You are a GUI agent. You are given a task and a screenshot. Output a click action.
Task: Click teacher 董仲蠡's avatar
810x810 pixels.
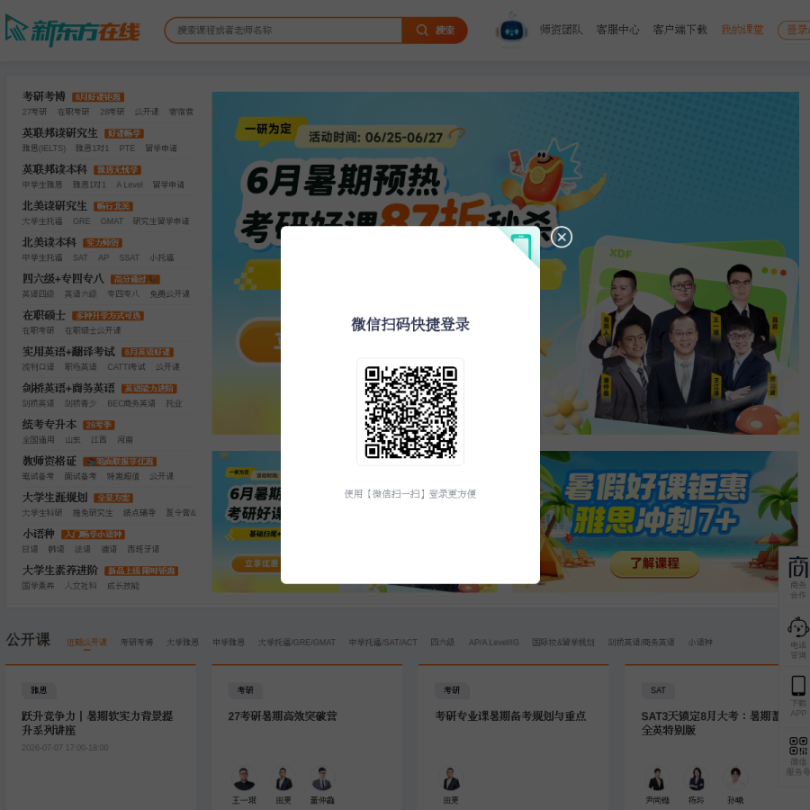[x=322, y=778]
